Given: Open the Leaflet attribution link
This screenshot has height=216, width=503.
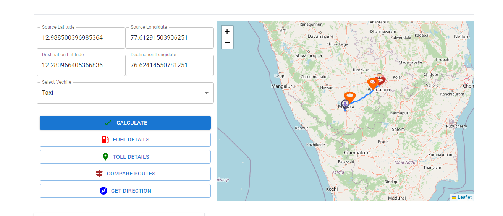Looking at the screenshot, I should 464,197.
